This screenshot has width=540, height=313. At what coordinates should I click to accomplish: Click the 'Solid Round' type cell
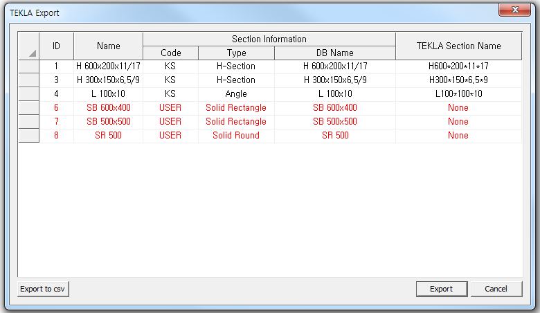236,135
